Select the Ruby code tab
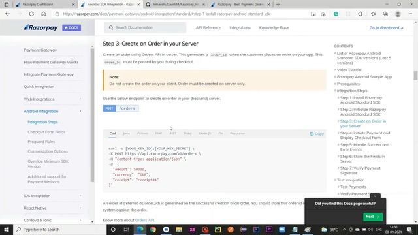Viewport: 418px width, 235px height. click(187, 133)
